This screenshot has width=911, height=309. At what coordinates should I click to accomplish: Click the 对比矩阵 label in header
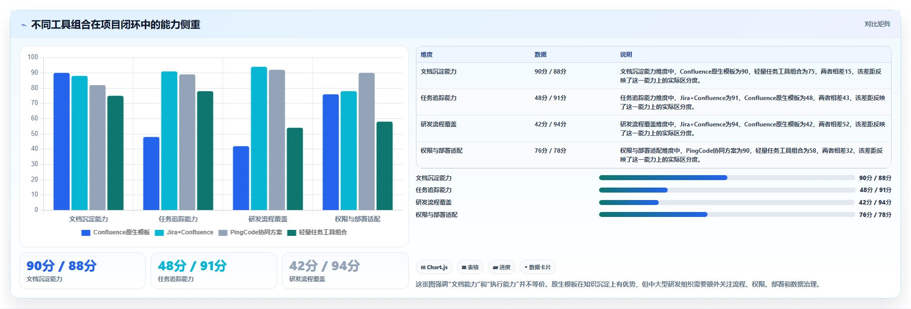click(x=877, y=24)
